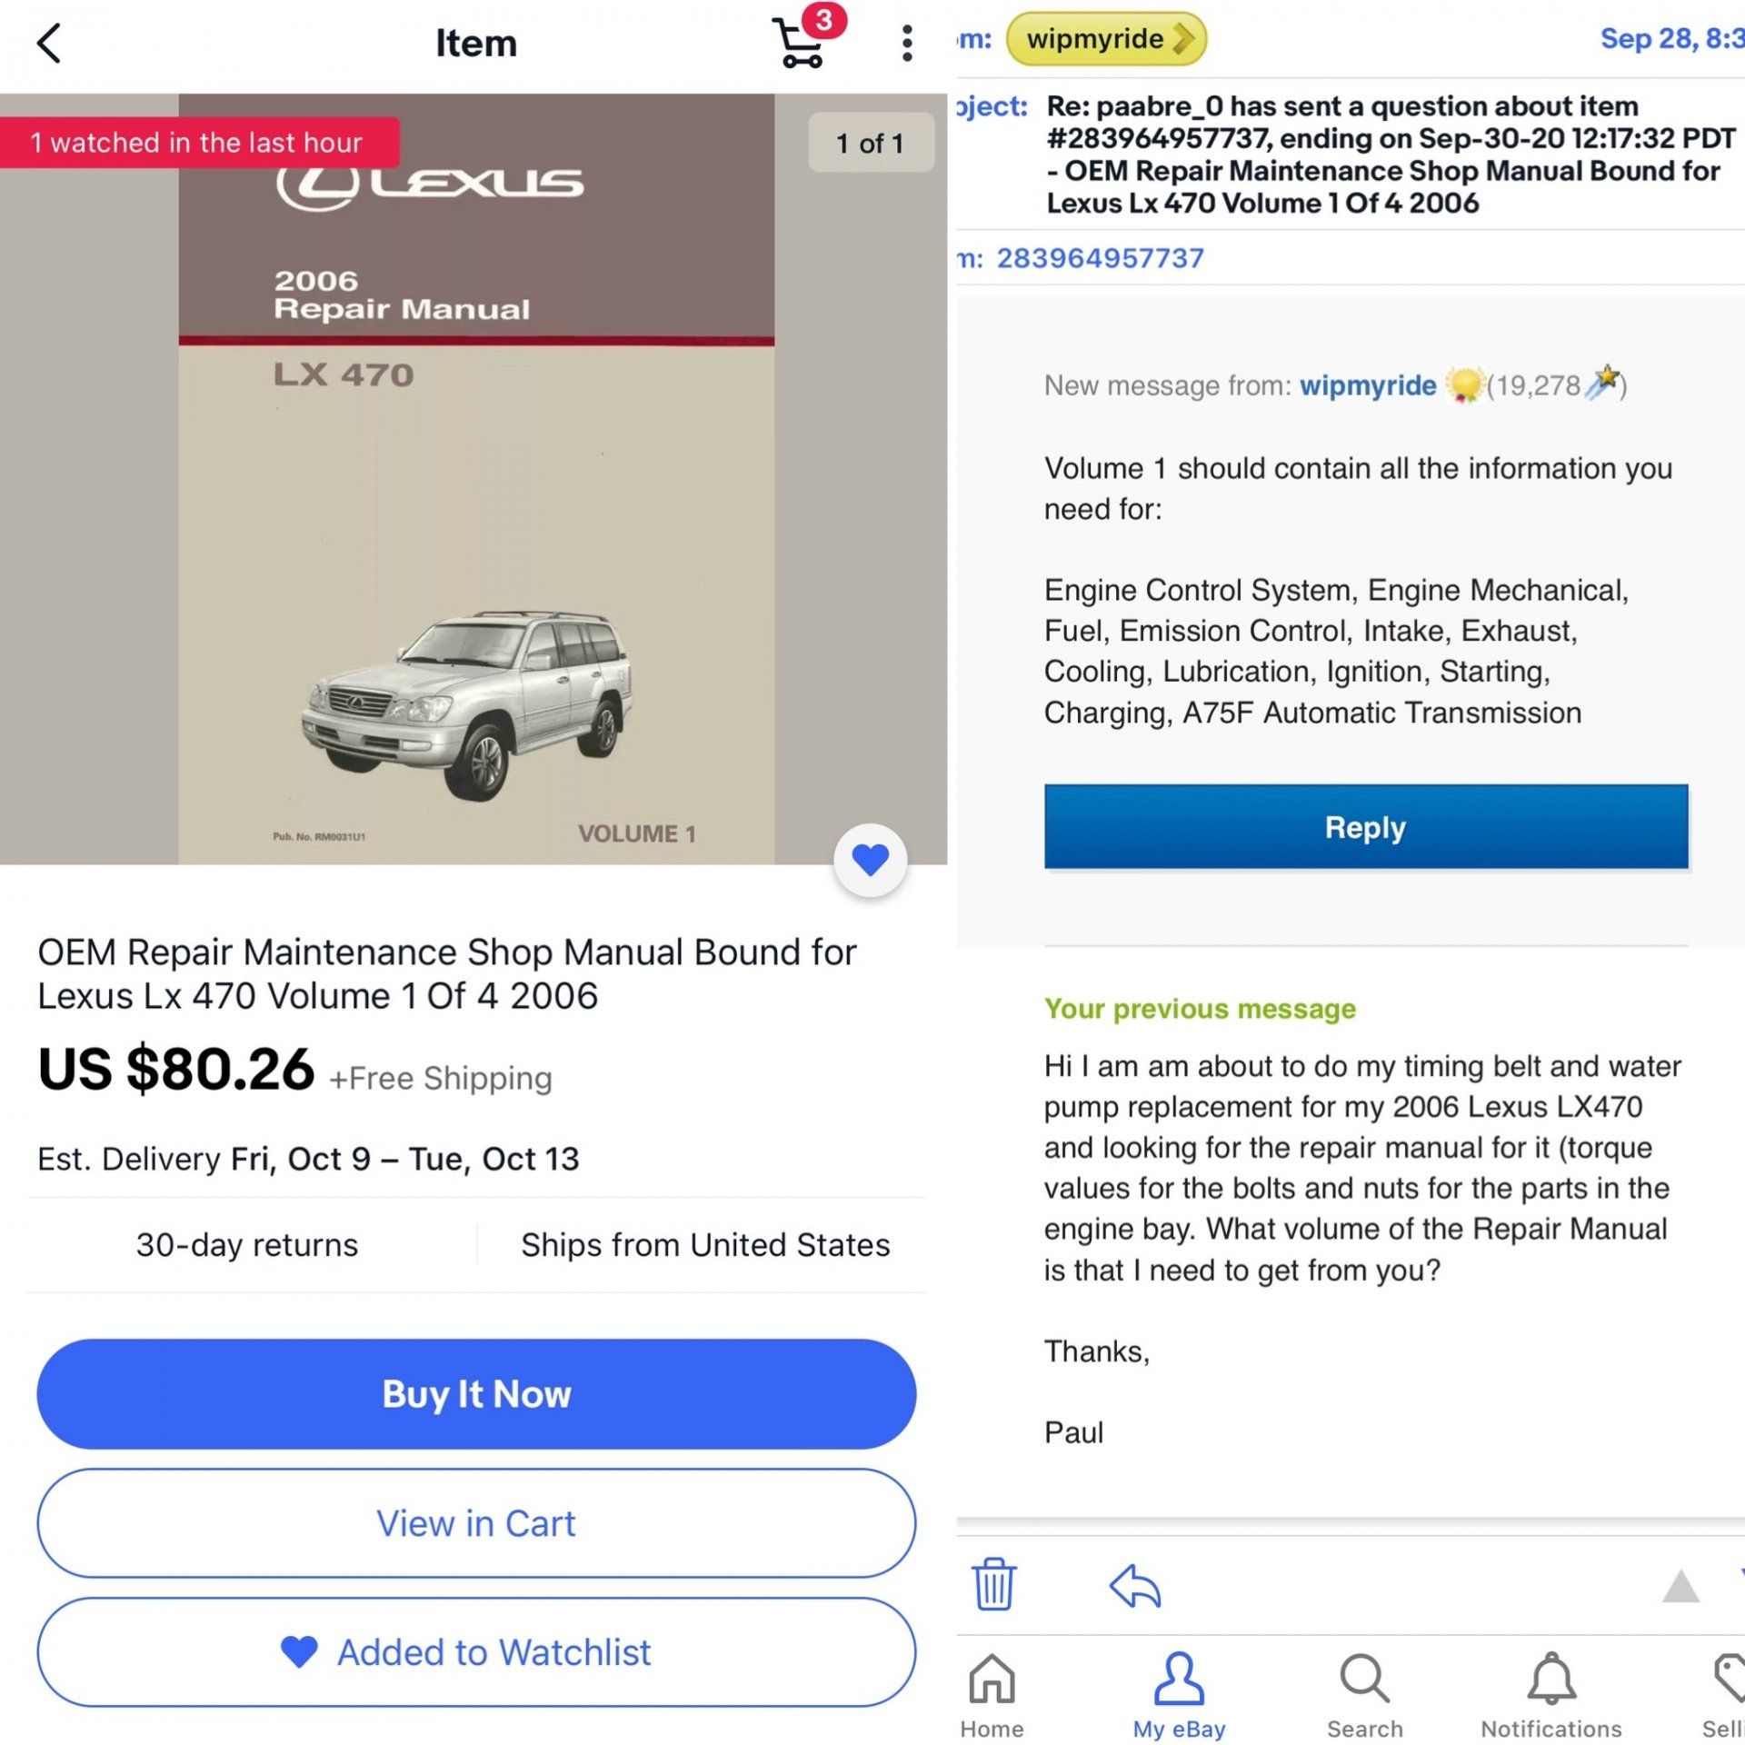1745x1745 pixels.
Task: Tap the reply arrow icon
Action: pos(1135,1586)
